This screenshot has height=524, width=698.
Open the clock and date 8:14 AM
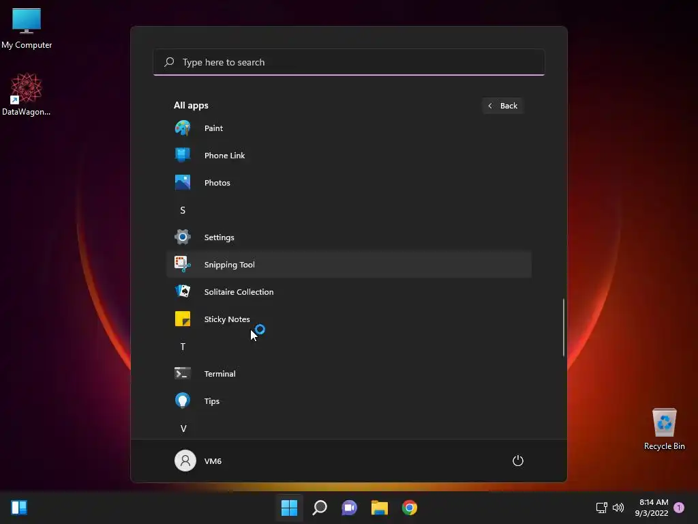click(652, 508)
